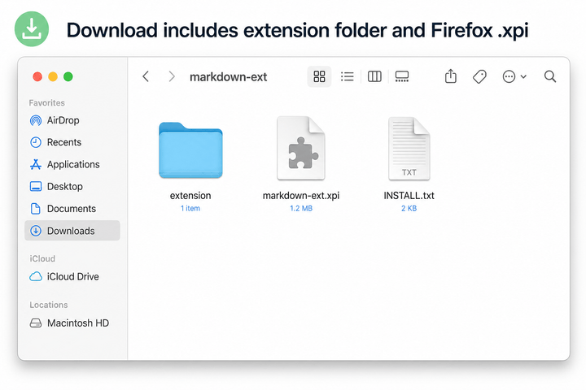Image resolution: width=586 pixels, height=390 pixels.
Task: Open Applications in the sidebar
Action: click(x=72, y=164)
